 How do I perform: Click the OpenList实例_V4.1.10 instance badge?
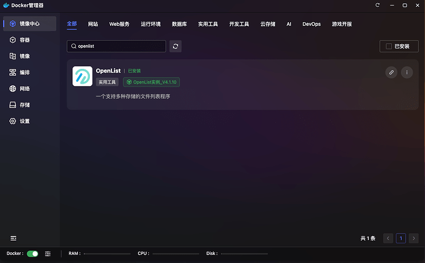[x=152, y=82]
